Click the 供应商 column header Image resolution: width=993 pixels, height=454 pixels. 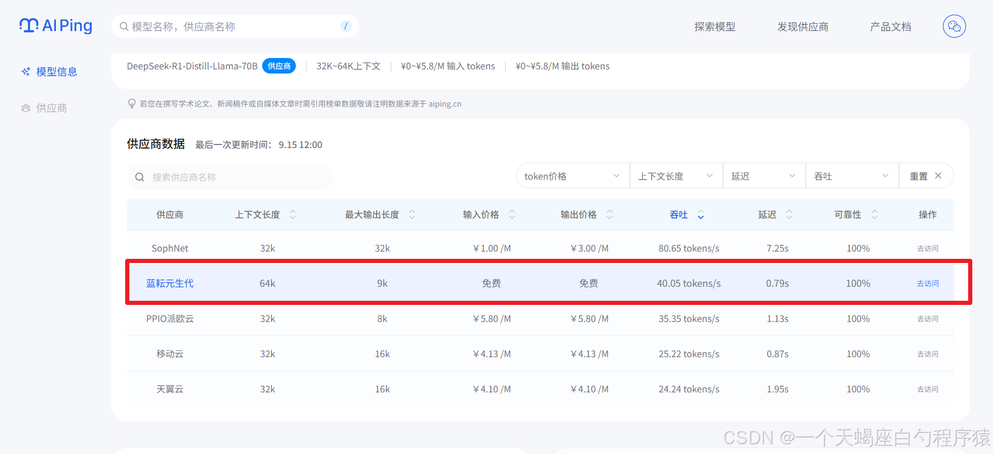170,214
